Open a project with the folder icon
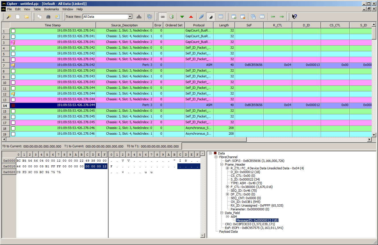The height and width of the screenshot is (245, 378). tap(26, 17)
